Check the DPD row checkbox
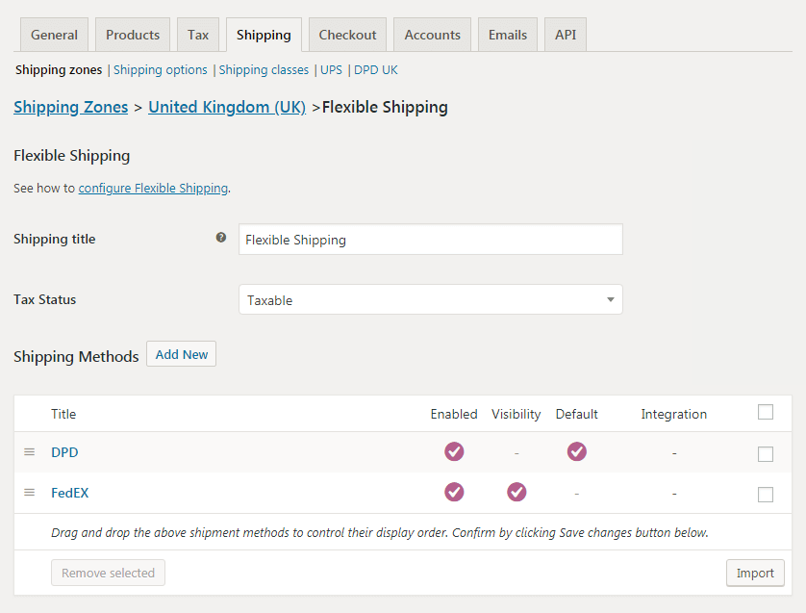 pyautogui.click(x=766, y=454)
